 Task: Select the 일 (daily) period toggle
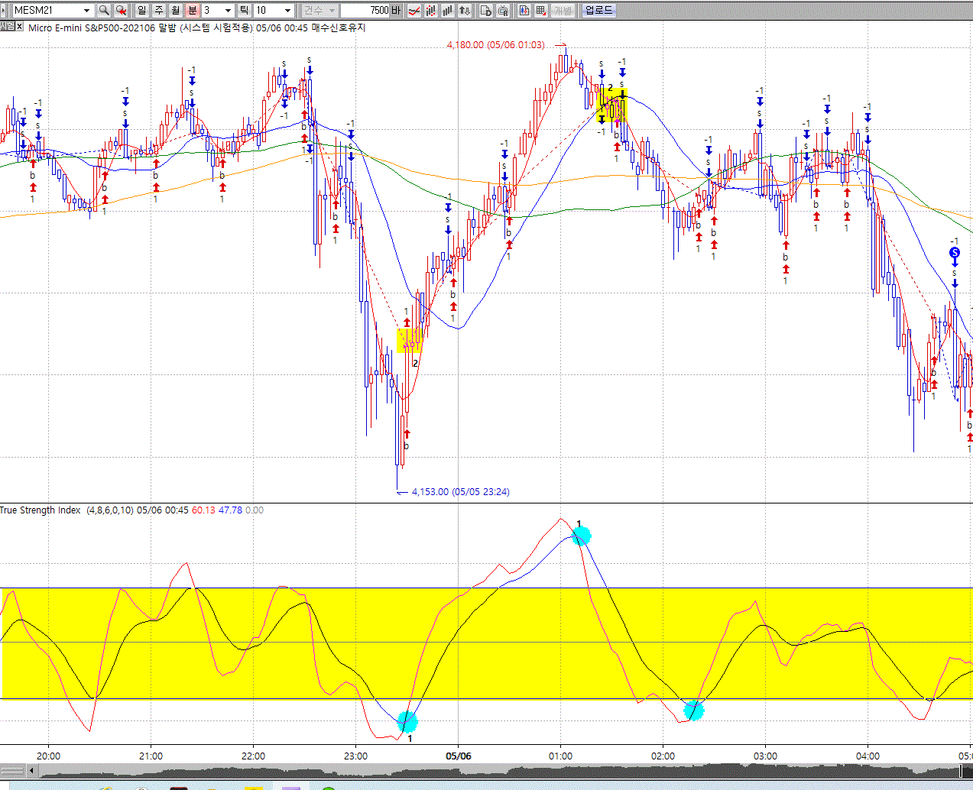click(142, 10)
